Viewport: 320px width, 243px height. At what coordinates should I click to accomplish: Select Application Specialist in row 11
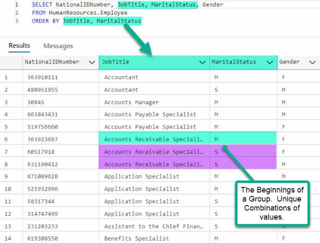142,201
